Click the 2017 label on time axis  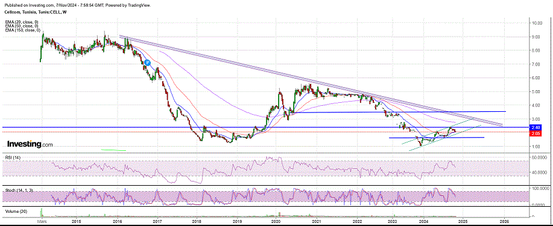(157, 221)
